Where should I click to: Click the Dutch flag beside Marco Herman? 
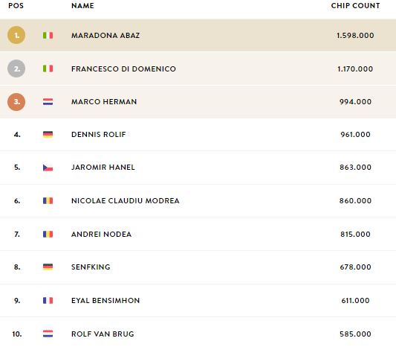tap(48, 102)
